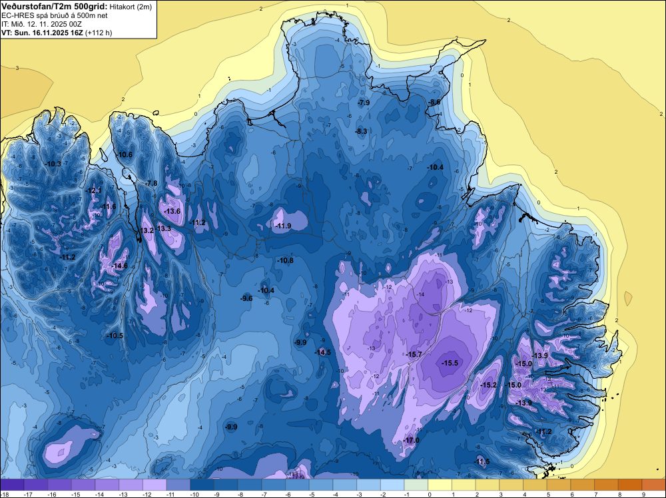
Task: Click the -11.5 temperature label
Action: click(x=482, y=462)
